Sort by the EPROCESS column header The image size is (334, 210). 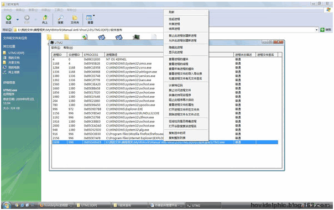click(x=93, y=55)
